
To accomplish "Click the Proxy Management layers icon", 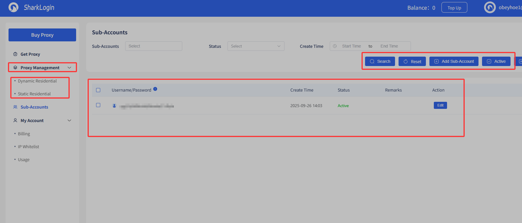I will [x=15, y=67].
